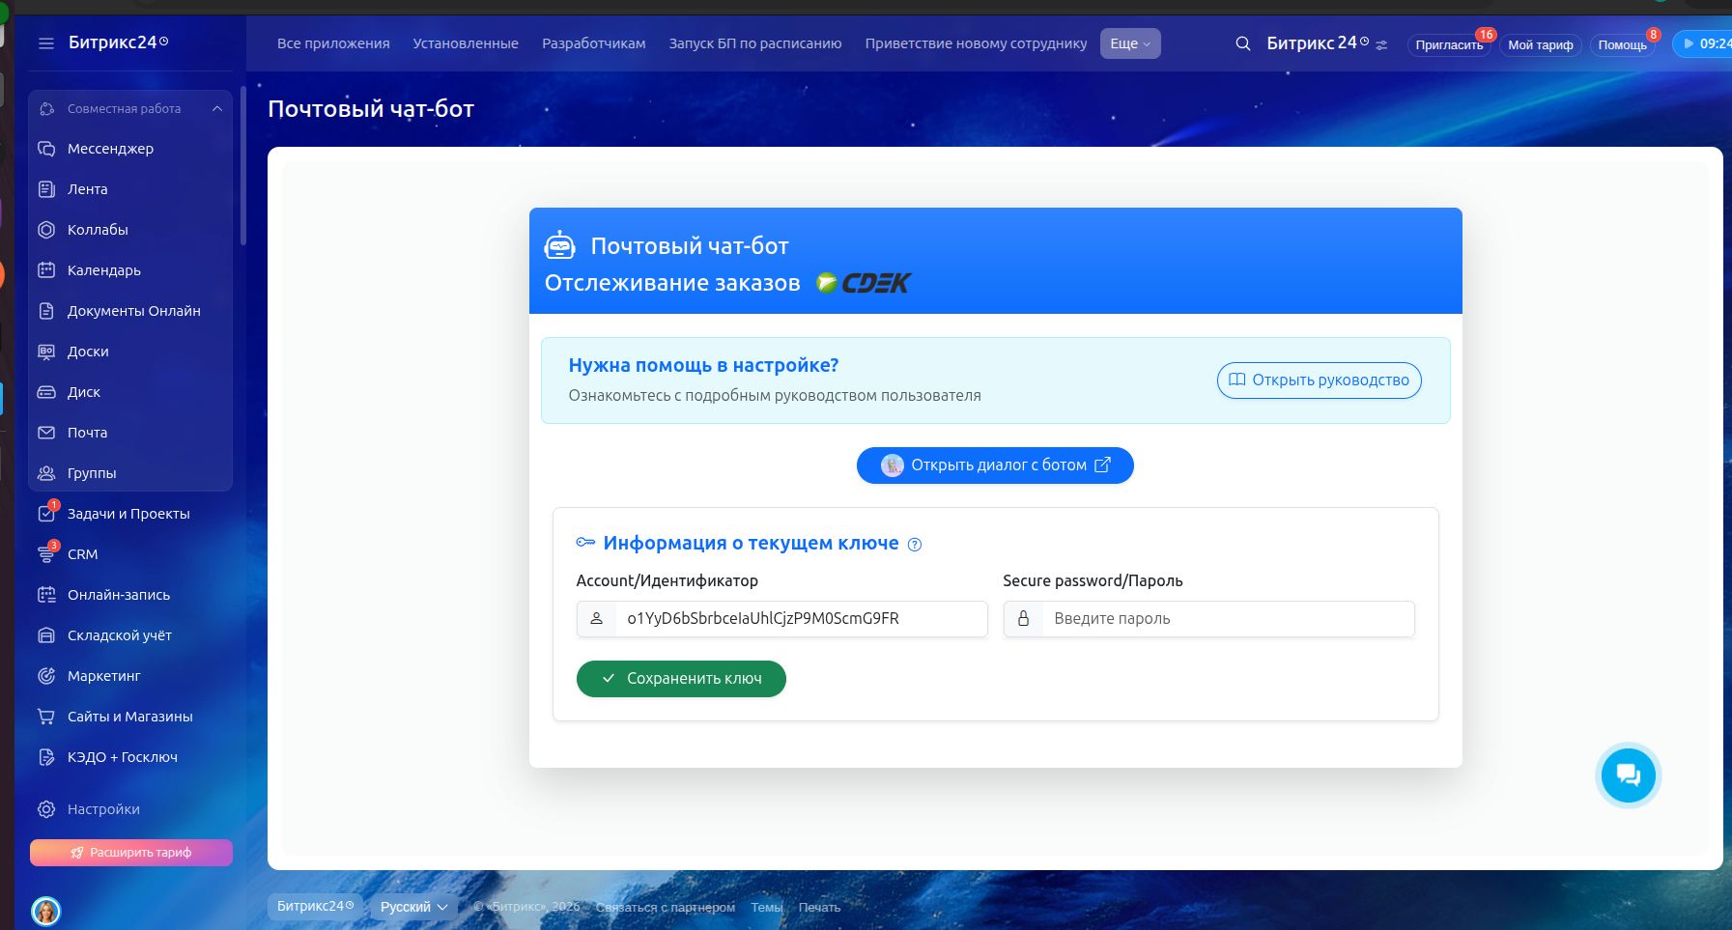The width and height of the screenshot is (1732, 930).
Task: Click the Темы footer link
Action: point(767,907)
